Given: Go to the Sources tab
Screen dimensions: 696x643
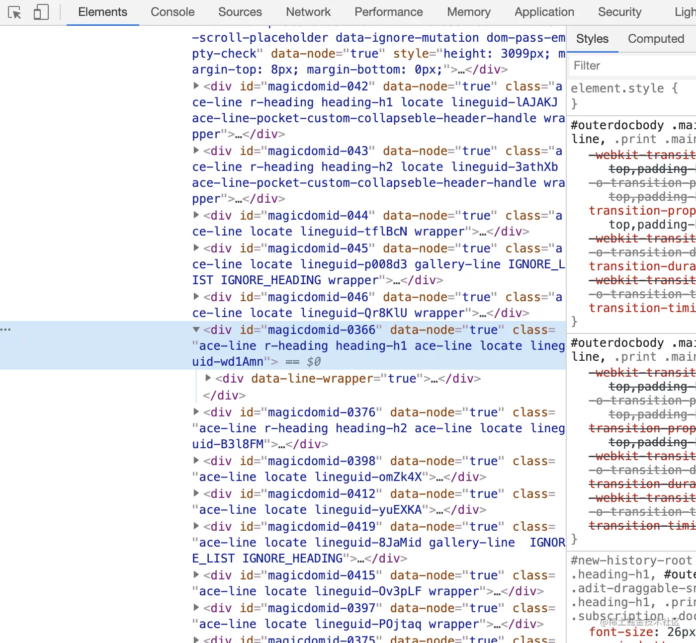Looking at the screenshot, I should pos(240,12).
